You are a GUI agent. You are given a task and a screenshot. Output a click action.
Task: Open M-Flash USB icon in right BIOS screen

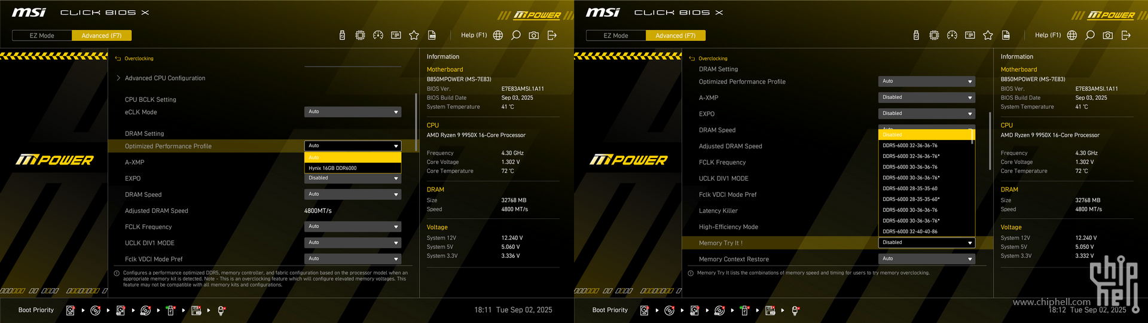point(916,35)
